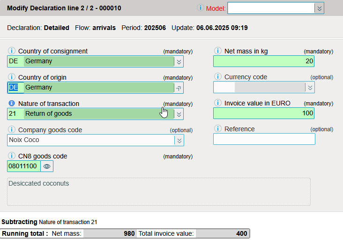Expand the Model dropdown list

tap(319, 8)
